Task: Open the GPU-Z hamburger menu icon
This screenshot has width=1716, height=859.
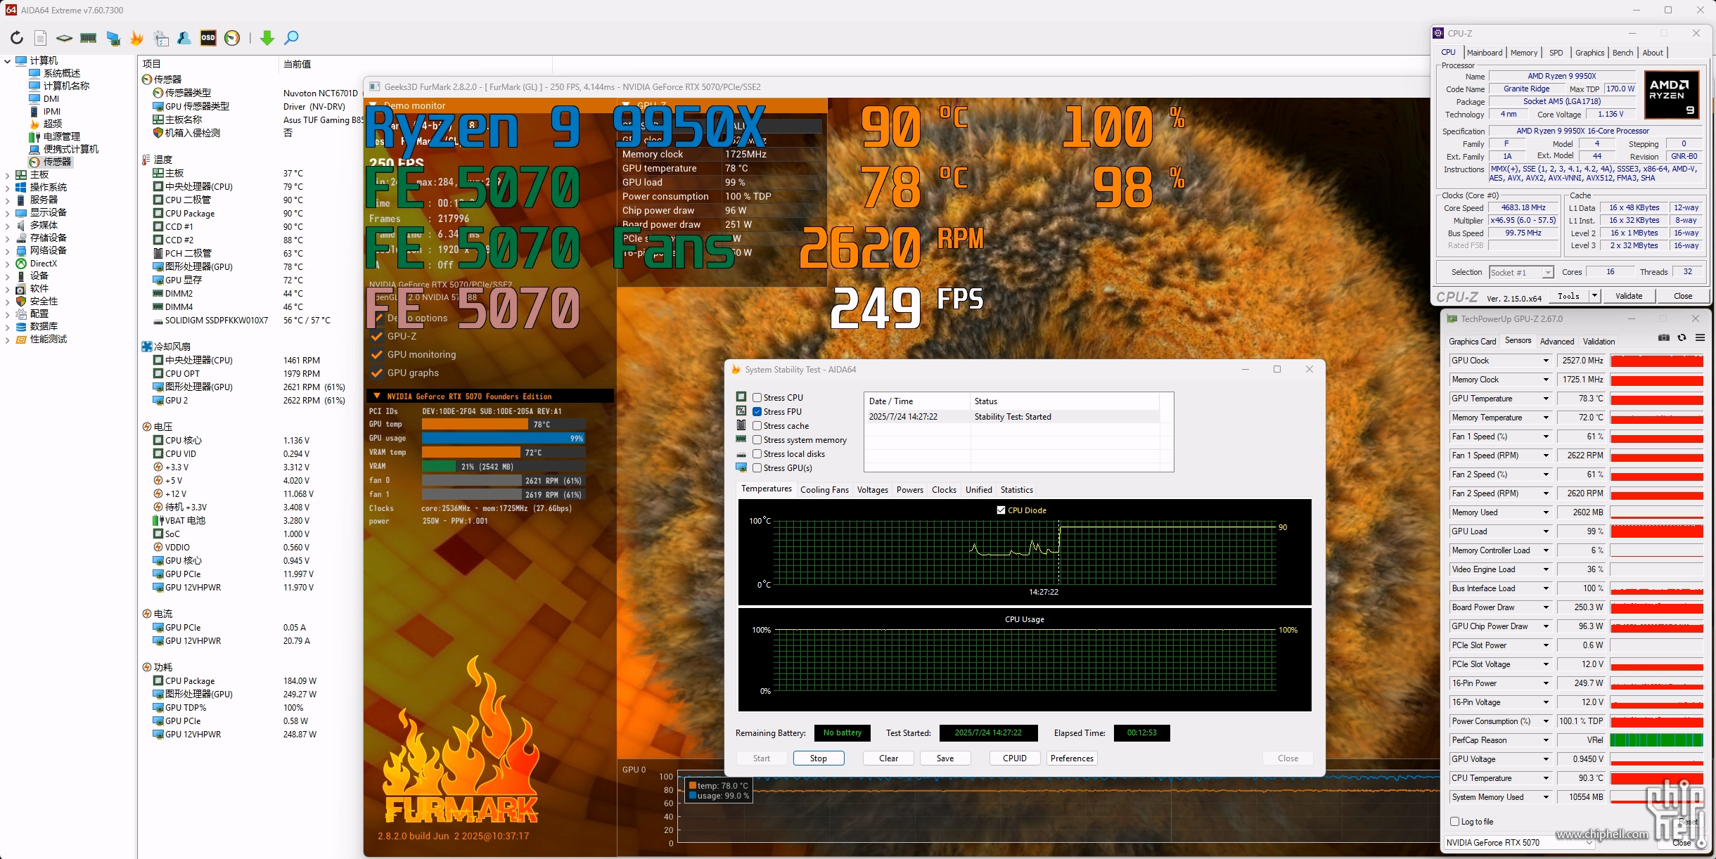Action: click(x=1701, y=338)
